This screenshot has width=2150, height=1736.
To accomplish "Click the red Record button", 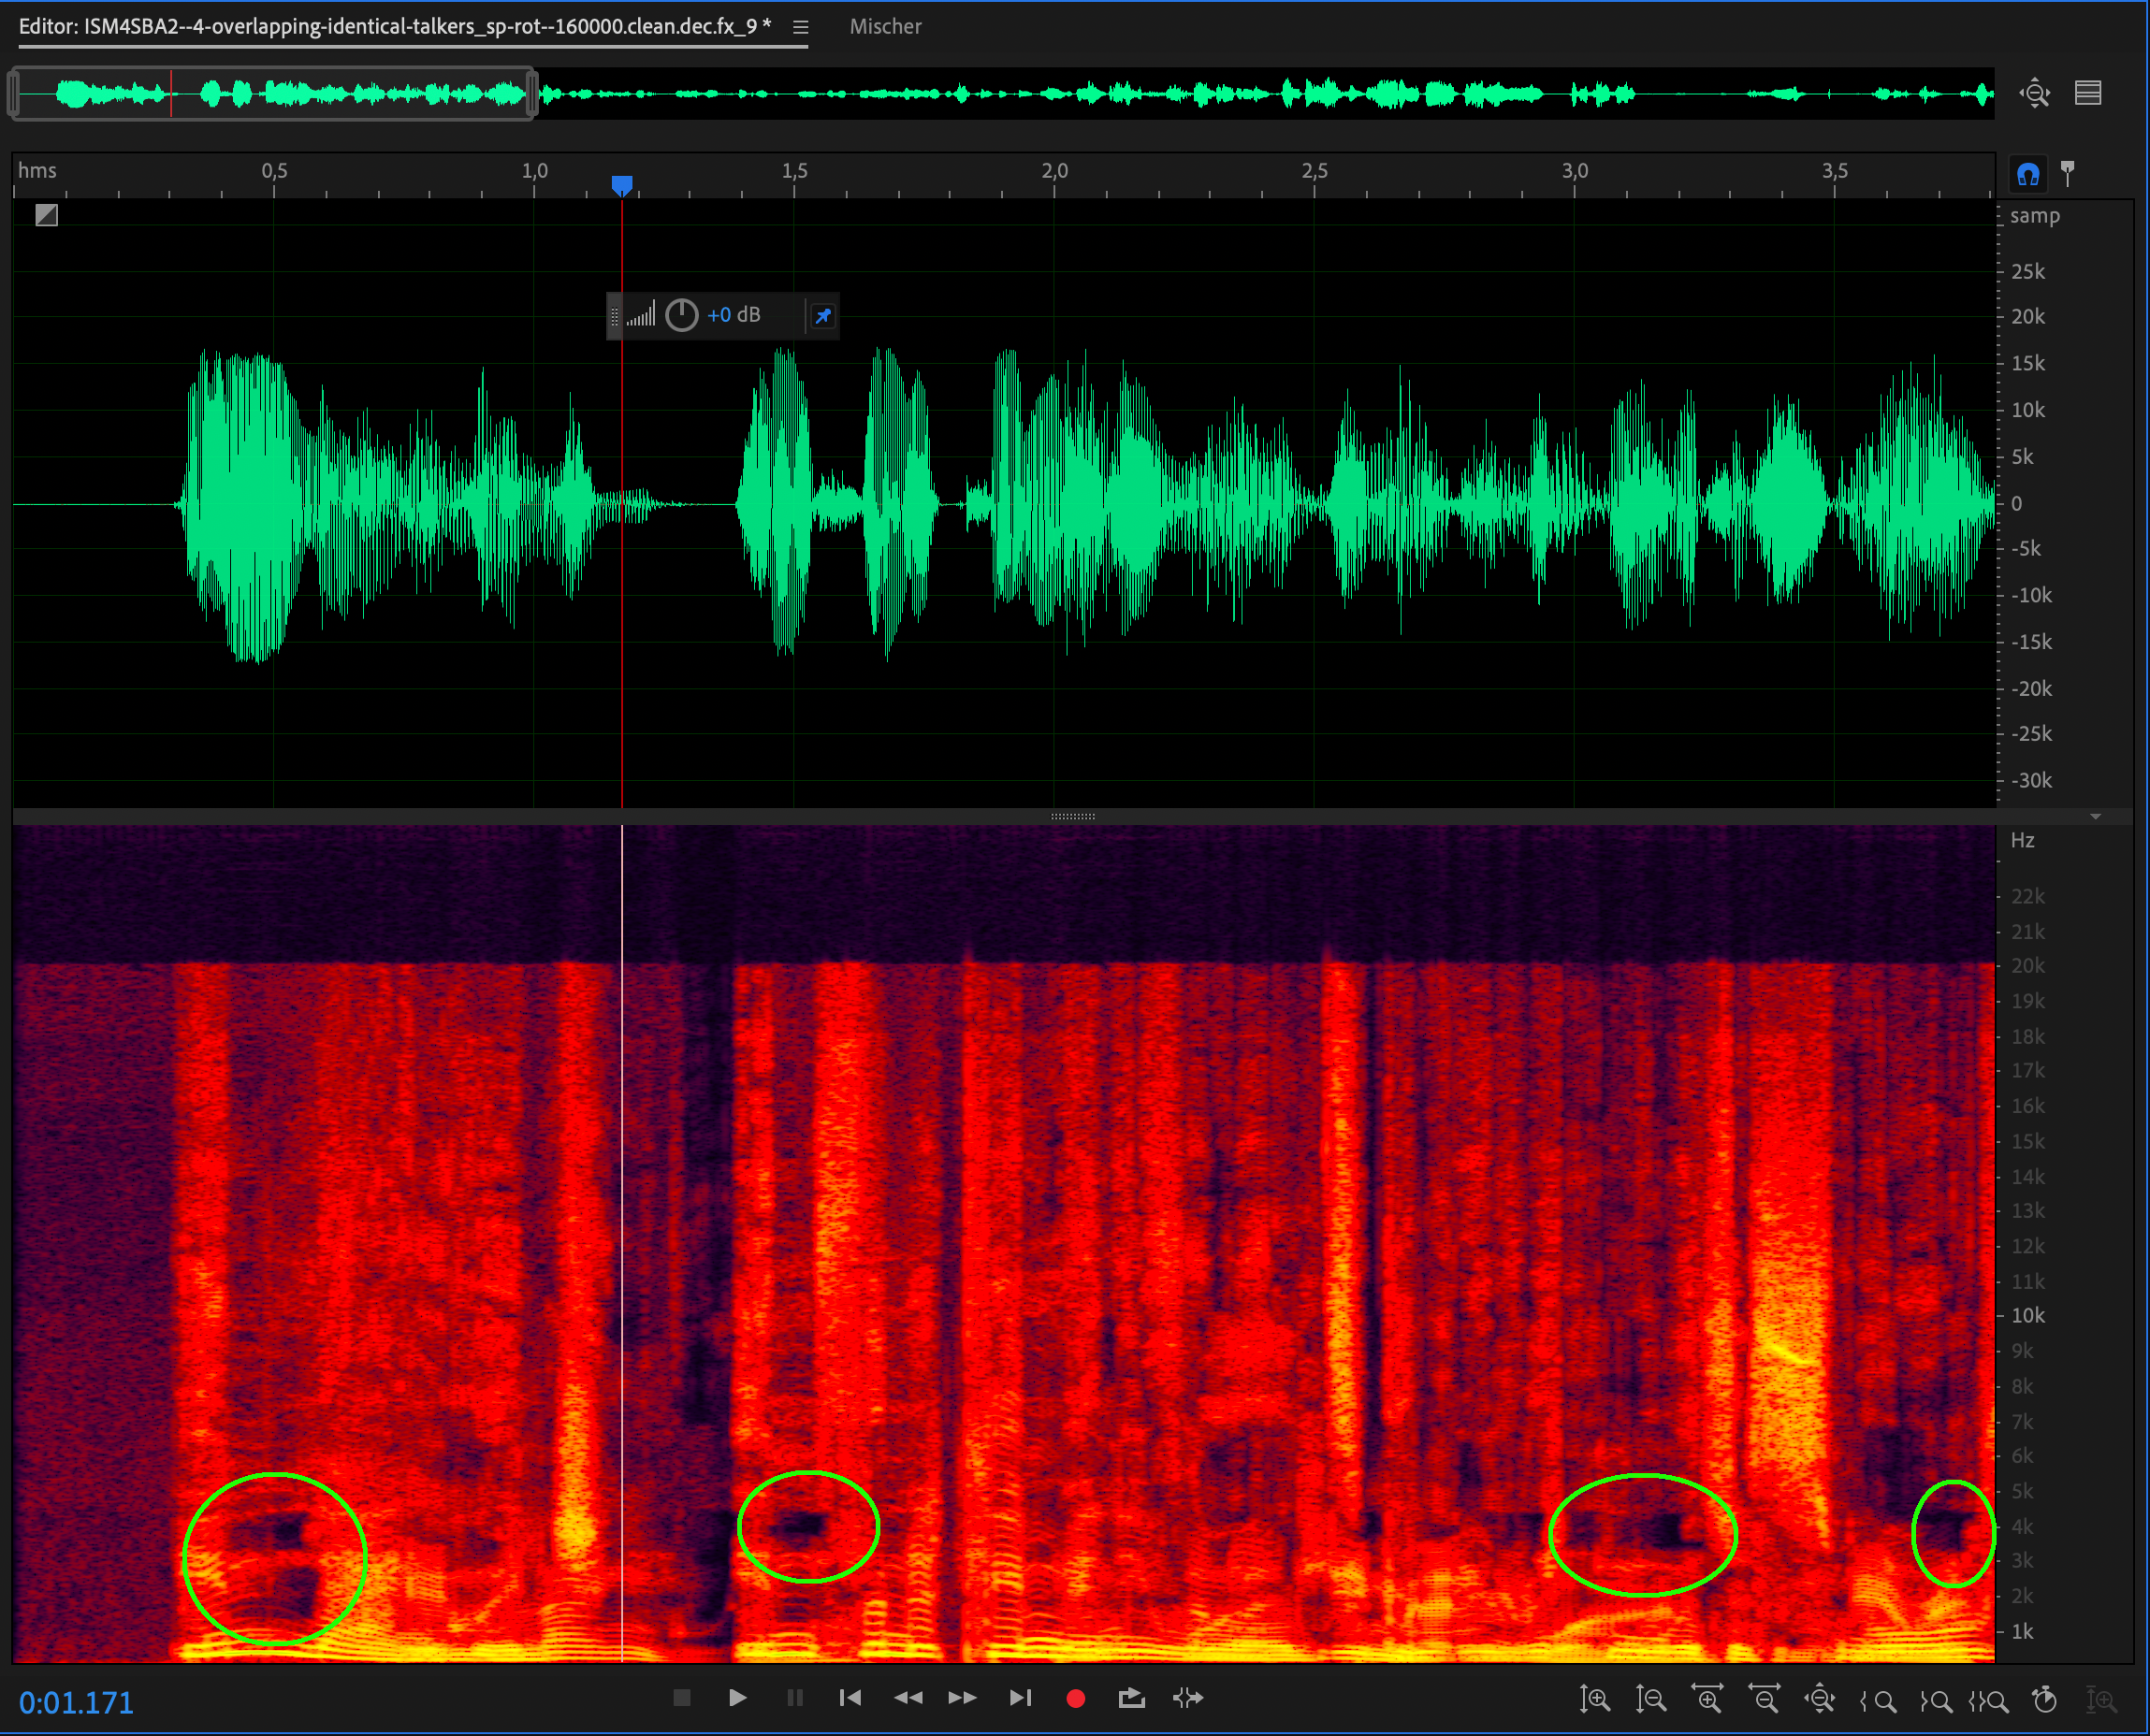I will tap(1076, 1698).
